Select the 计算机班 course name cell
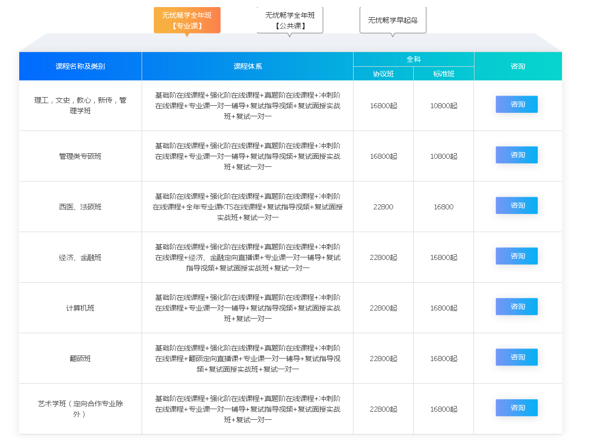The image size is (607, 443). [80, 307]
